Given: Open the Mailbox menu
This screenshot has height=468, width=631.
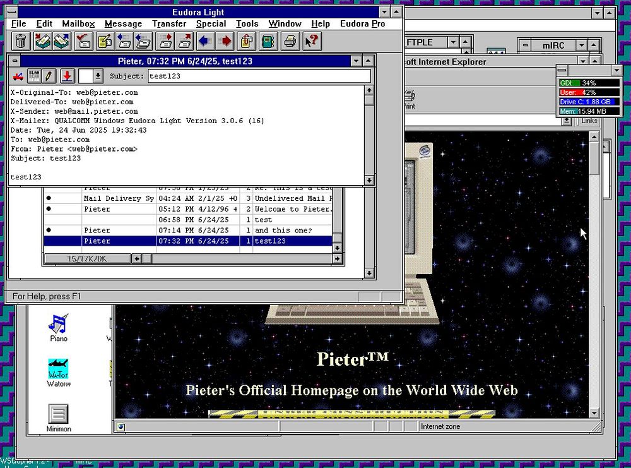Looking at the screenshot, I should [78, 24].
